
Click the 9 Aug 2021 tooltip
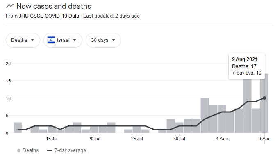pos(247,66)
